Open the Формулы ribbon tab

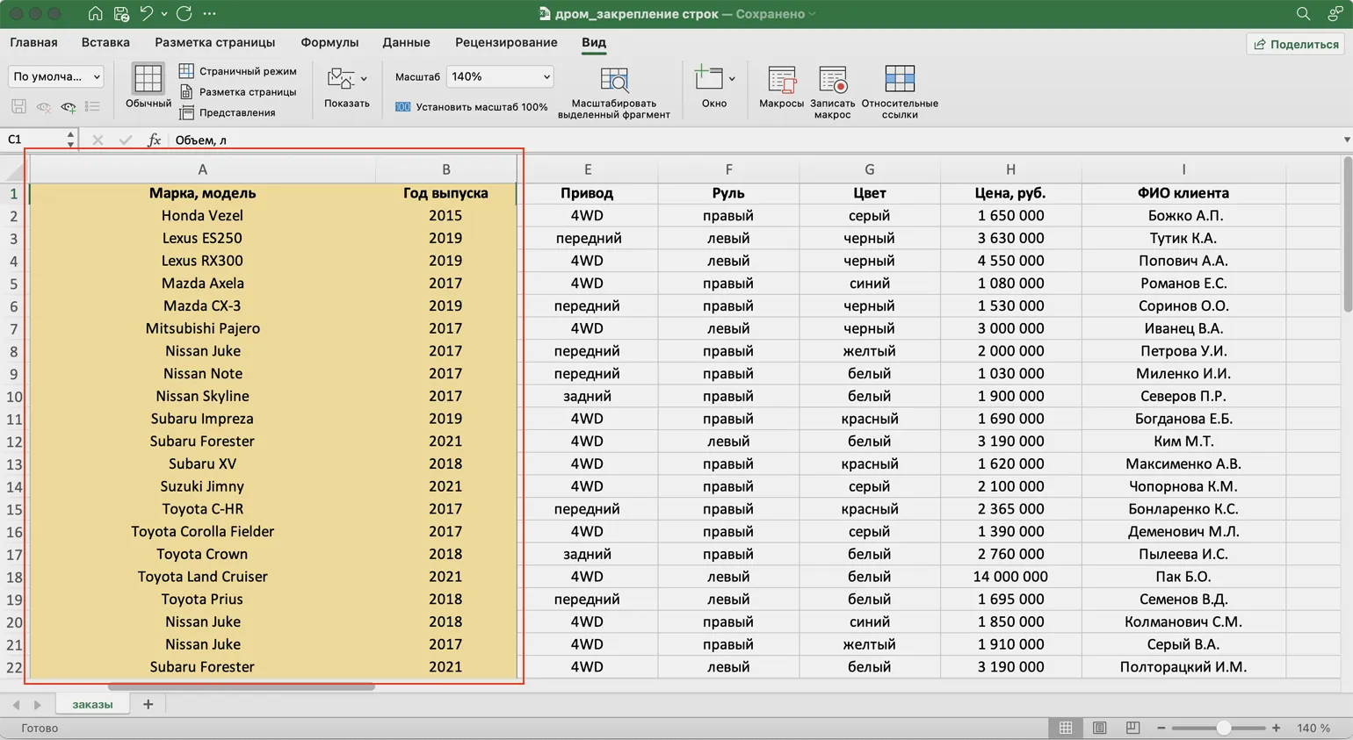[329, 42]
